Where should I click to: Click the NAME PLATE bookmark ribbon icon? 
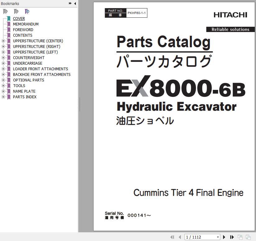9,91
